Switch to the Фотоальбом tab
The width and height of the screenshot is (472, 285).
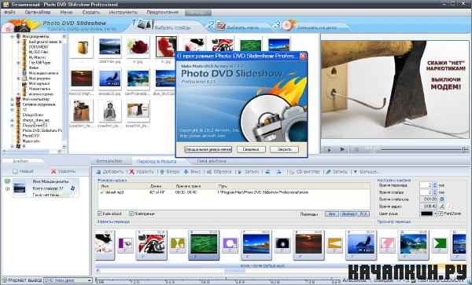click(x=109, y=161)
